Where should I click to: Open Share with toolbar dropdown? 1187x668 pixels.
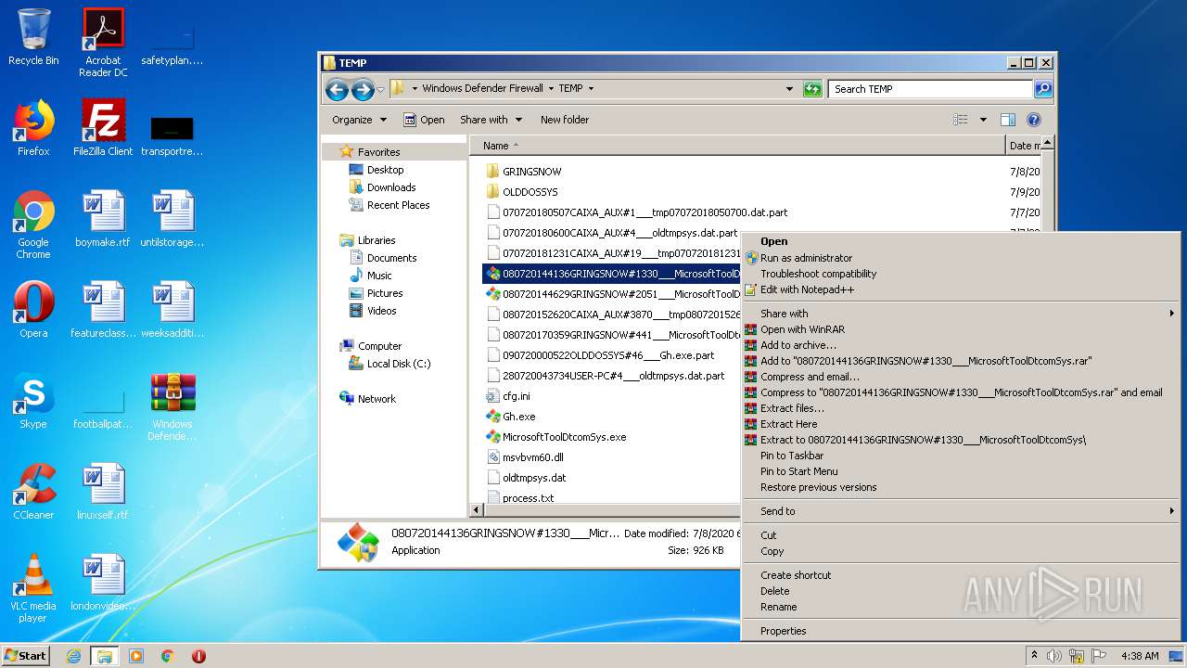(x=491, y=120)
